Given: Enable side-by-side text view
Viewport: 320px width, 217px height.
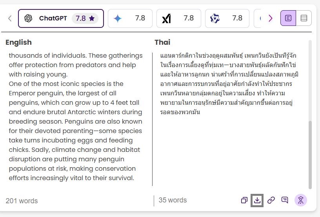Looking at the screenshot, I should [x=288, y=18].
